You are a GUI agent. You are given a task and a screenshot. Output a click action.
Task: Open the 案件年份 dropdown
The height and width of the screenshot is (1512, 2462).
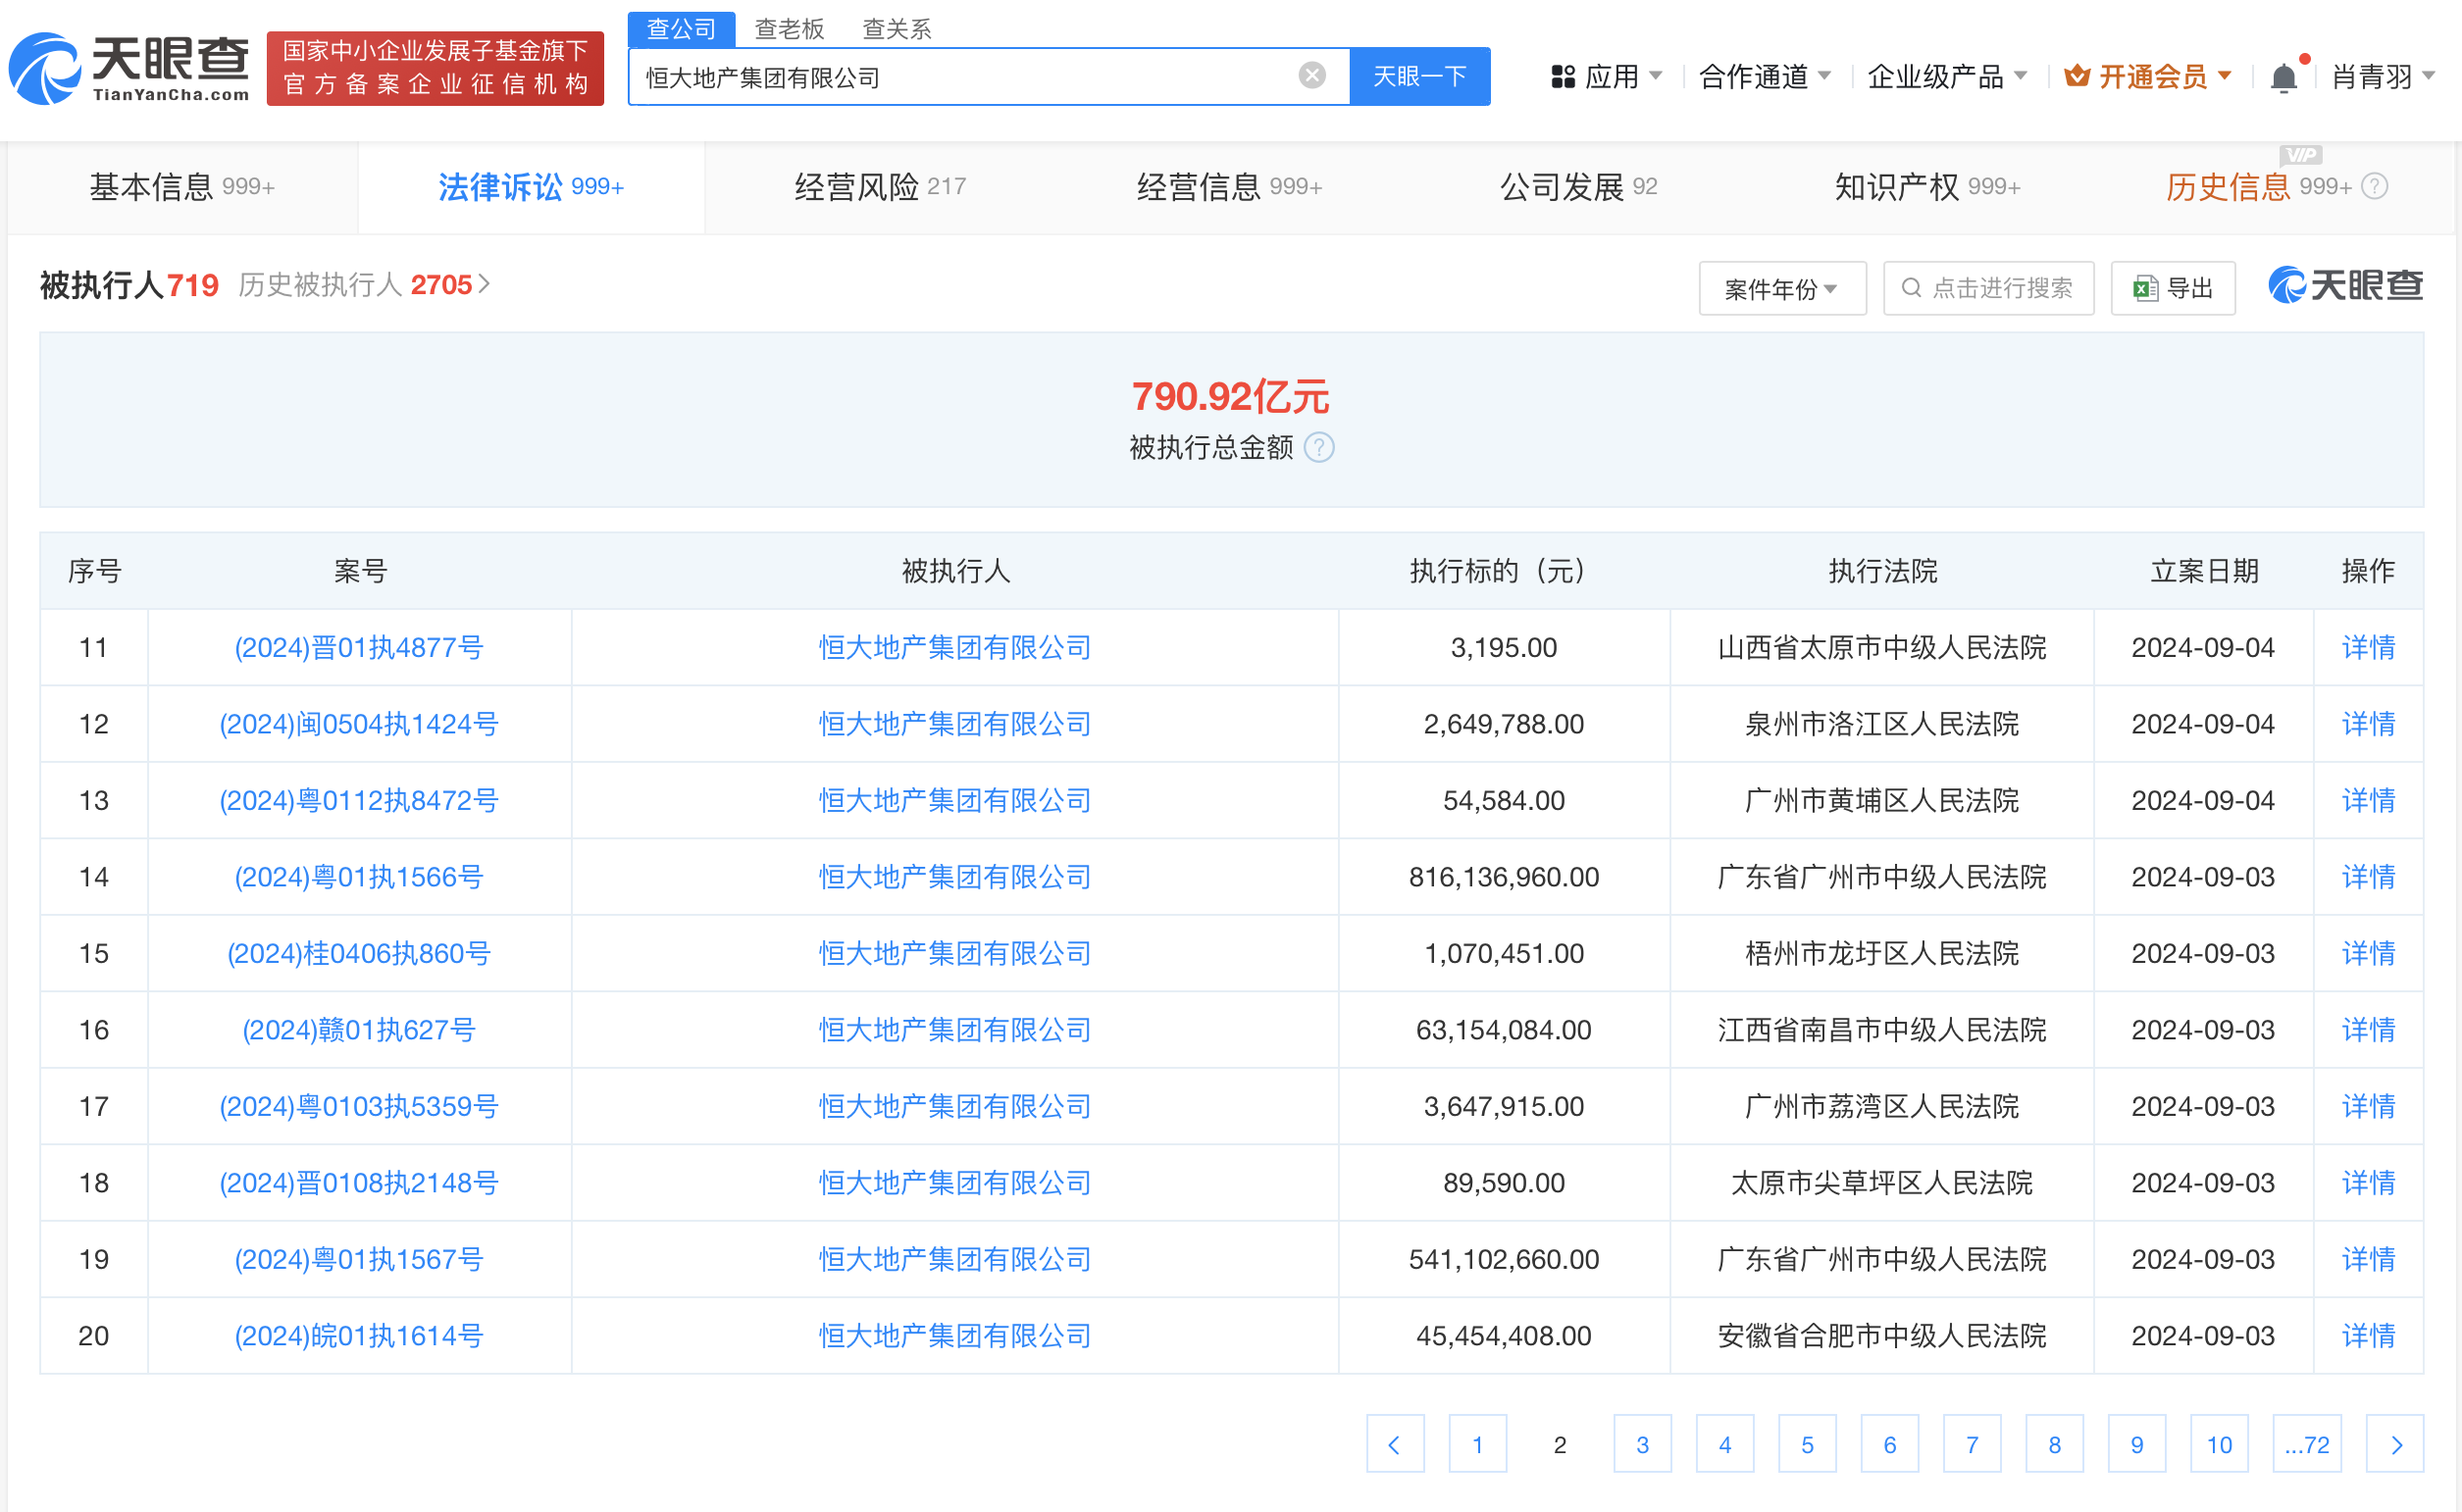click(x=1781, y=288)
